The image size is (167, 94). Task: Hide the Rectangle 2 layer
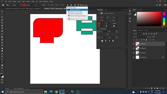134,48
